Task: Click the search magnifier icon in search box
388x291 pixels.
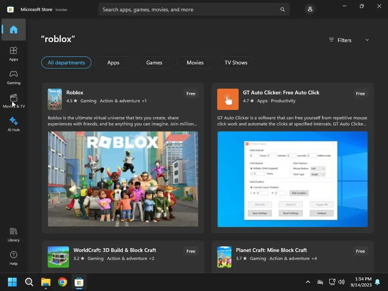Action: coord(282,9)
